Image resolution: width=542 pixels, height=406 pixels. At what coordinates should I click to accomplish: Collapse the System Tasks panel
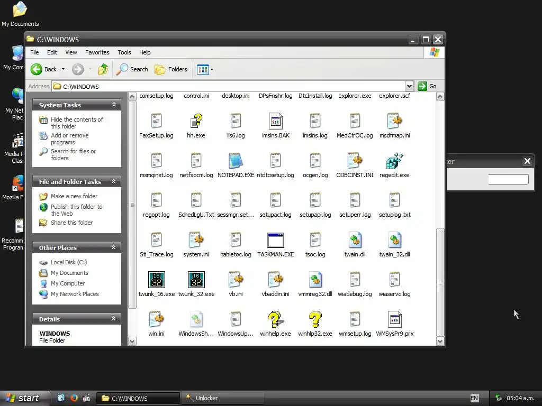click(114, 105)
